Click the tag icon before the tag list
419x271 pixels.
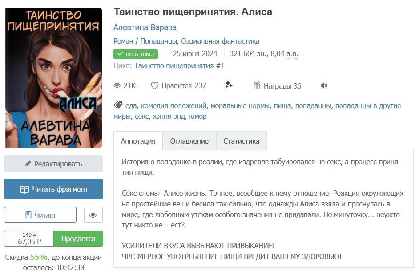click(118, 105)
